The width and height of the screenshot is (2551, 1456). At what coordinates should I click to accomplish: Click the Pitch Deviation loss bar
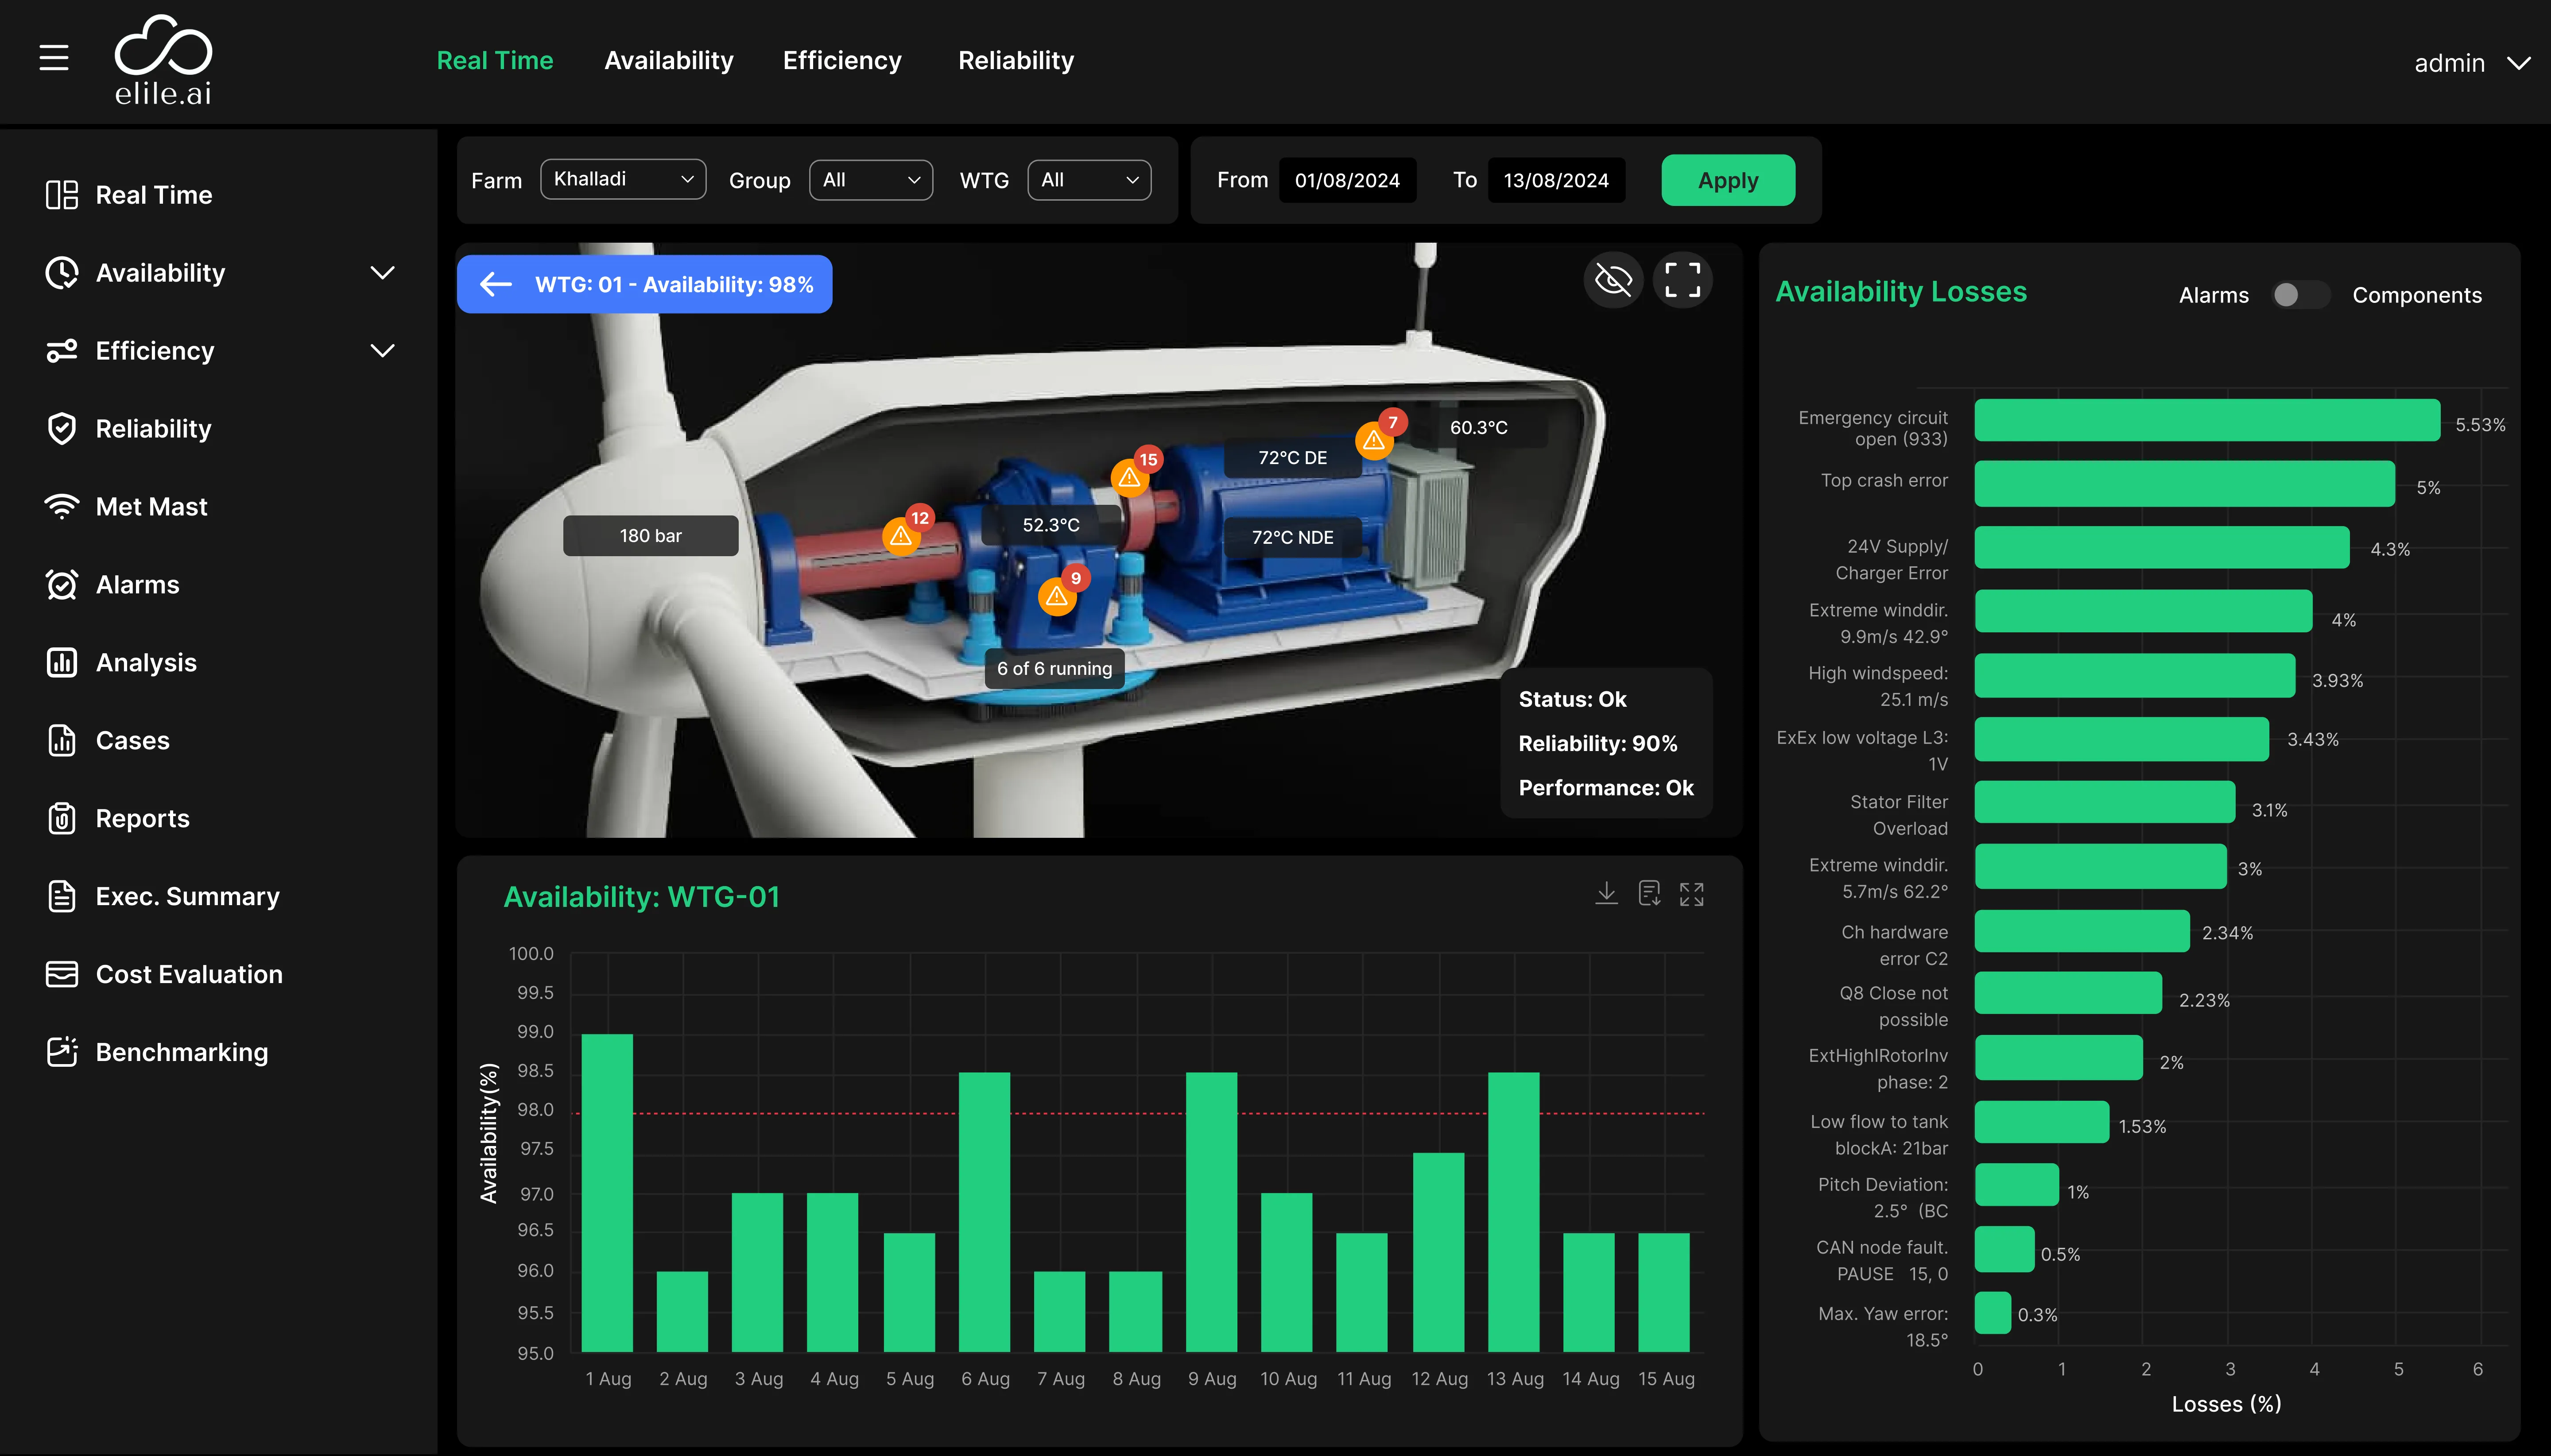click(2017, 1185)
